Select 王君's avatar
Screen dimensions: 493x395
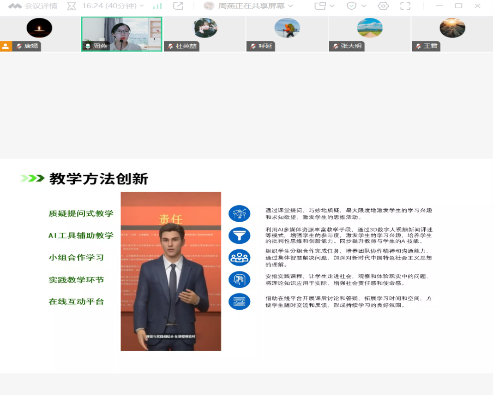tap(452, 28)
